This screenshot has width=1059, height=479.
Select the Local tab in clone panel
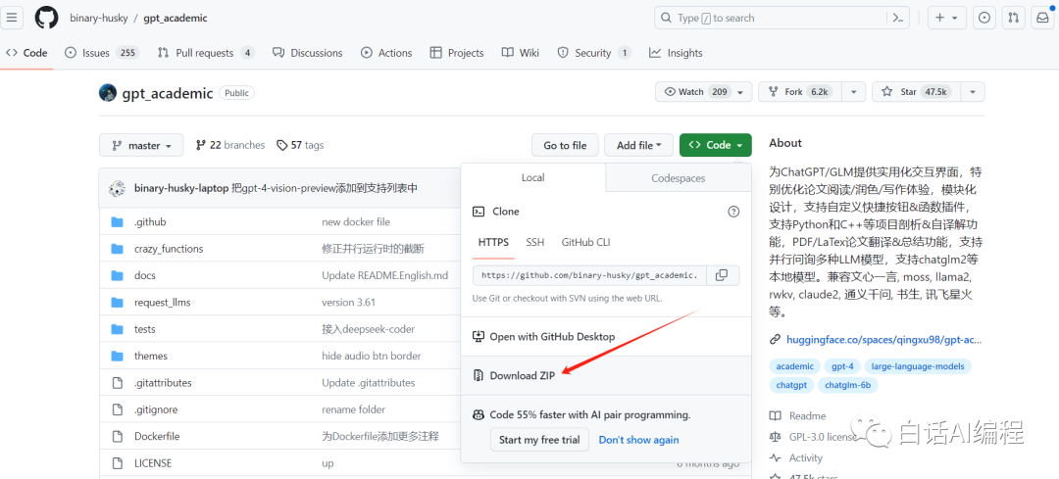coord(533,178)
